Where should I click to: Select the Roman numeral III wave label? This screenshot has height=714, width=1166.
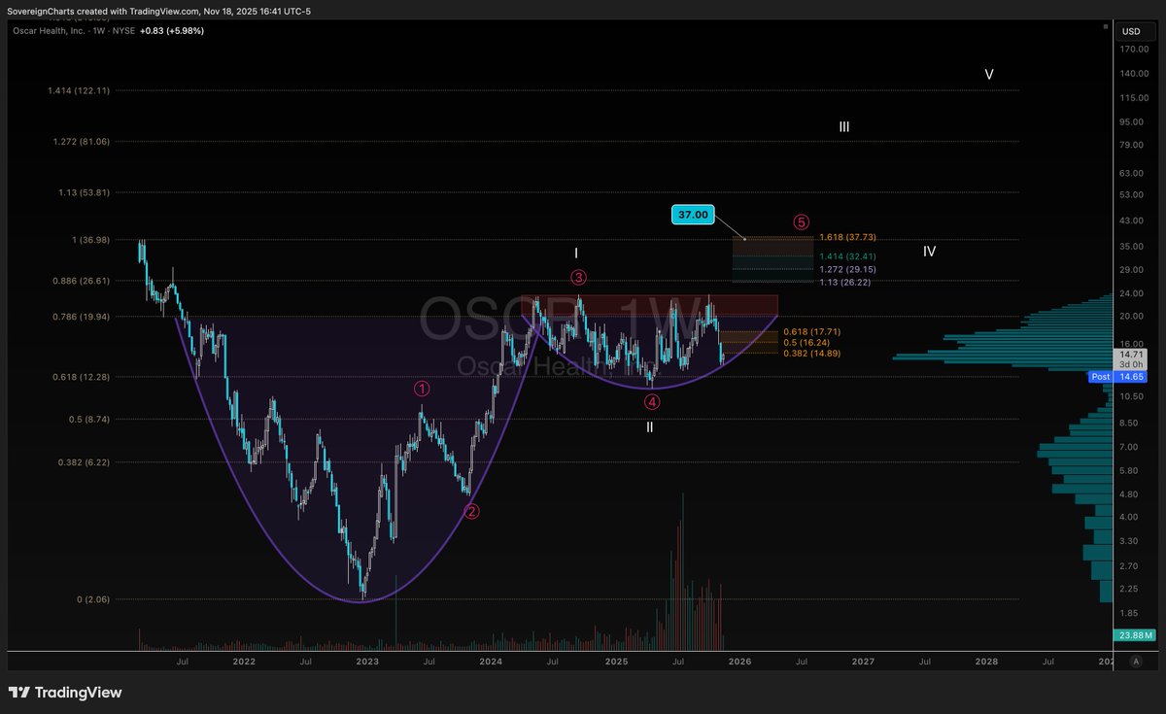coord(844,127)
